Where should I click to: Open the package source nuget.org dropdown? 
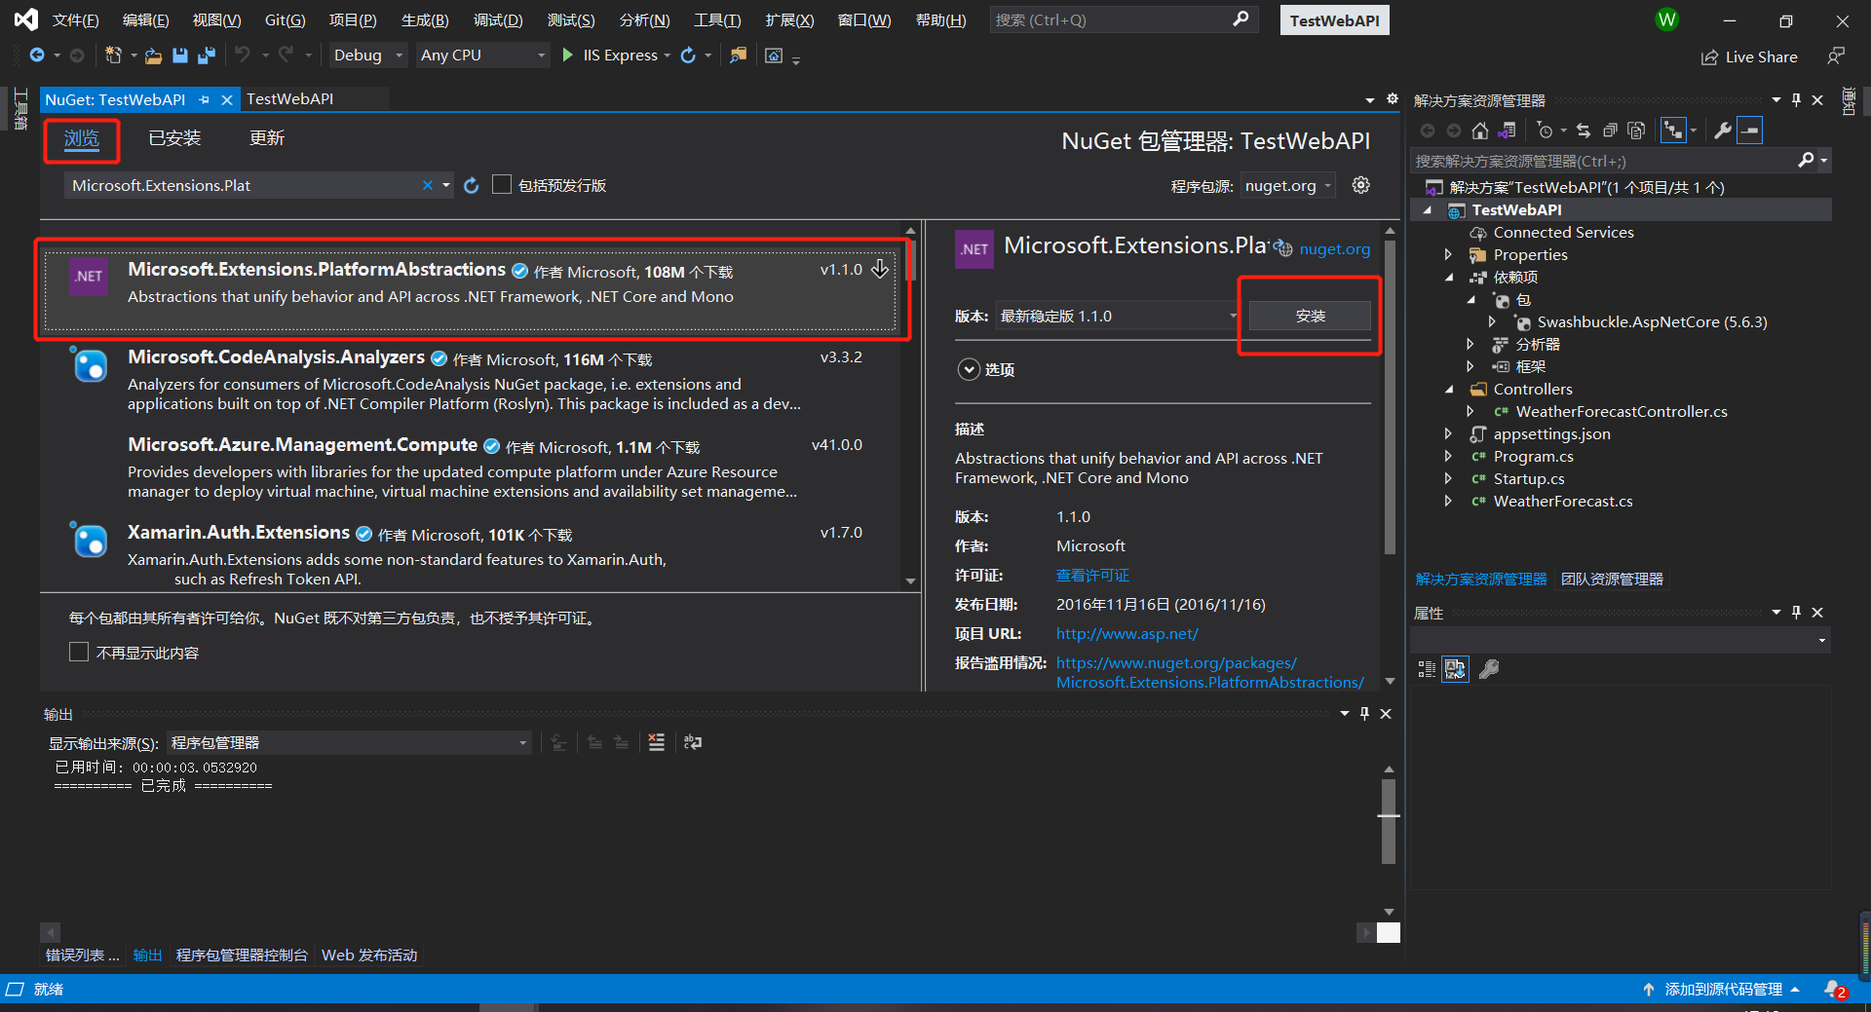pyautogui.click(x=1288, y=185)
